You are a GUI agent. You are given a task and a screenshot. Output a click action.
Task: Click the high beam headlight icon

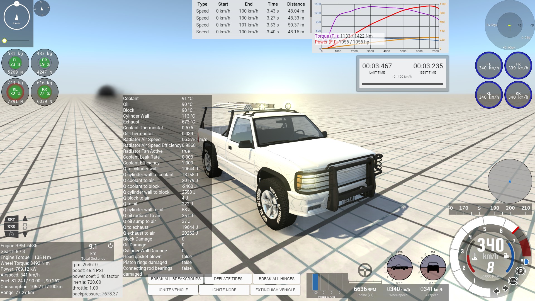(x=525, y=262)
